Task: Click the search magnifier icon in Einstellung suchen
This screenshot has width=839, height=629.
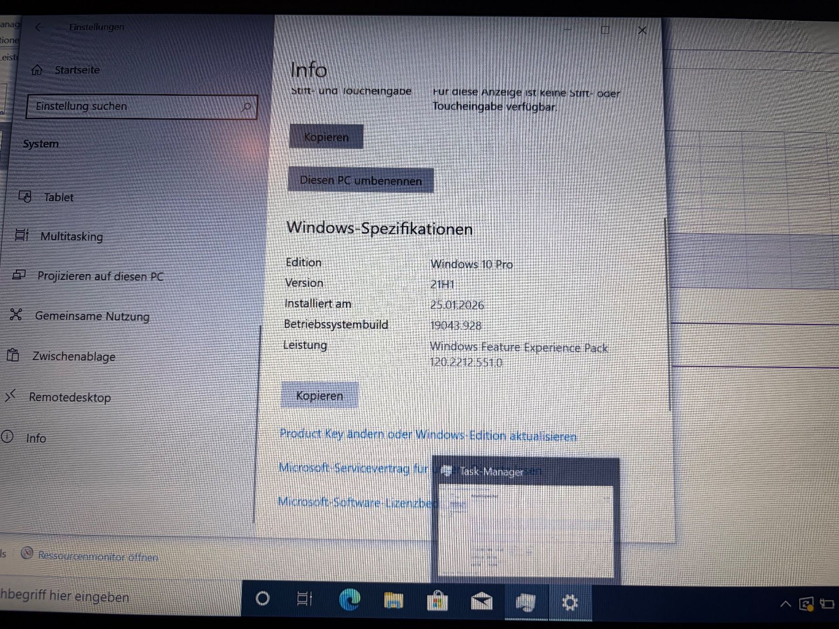Action: (x=247, y=107)
